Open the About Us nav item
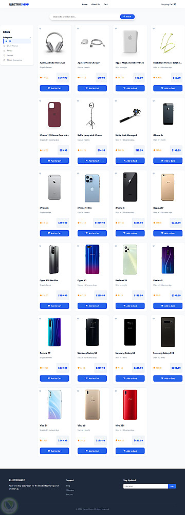 tap(95, 4)
